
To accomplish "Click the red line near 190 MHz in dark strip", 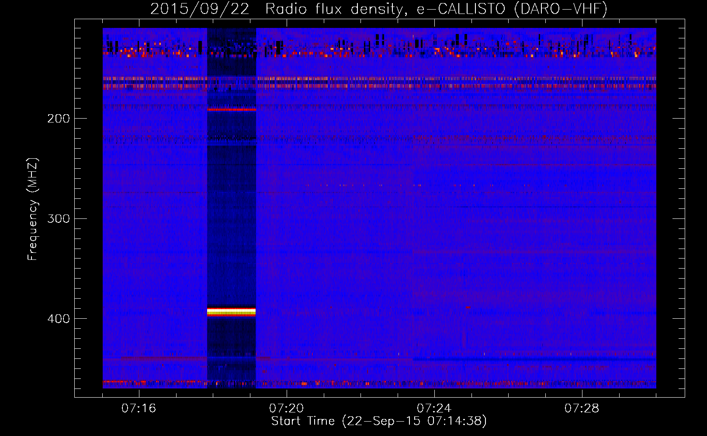I will [231, 109].
